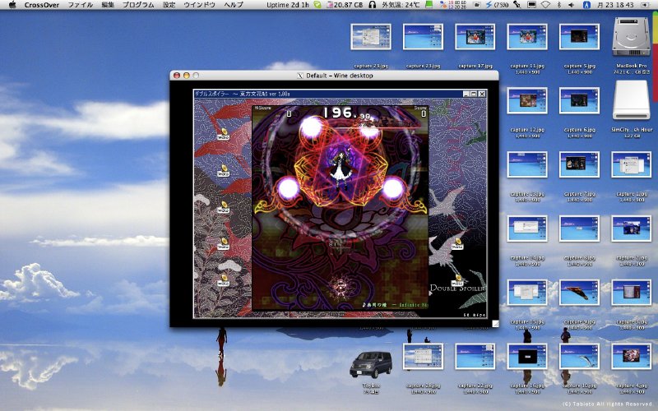Select the capture 2.jpg thumbnail
Viewport: 658px width, 411px height.
coord(631,229)
